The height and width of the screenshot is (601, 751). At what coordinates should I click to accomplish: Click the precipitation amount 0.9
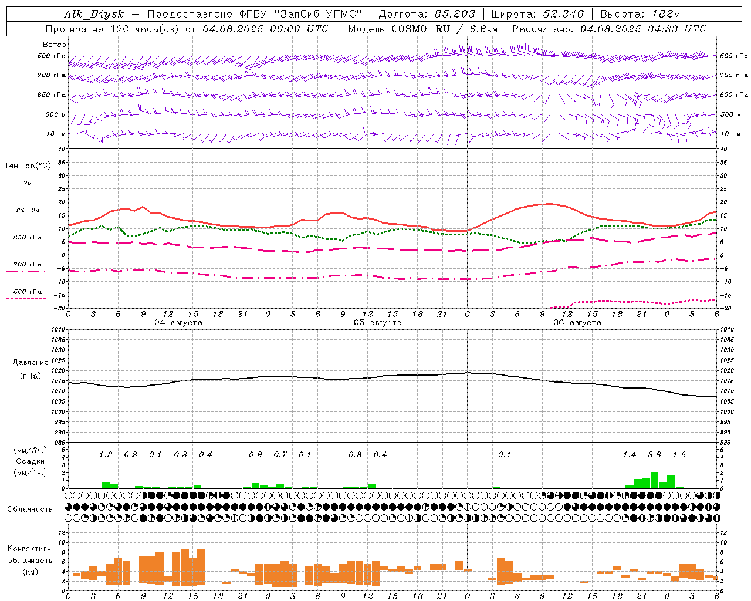pyautogui.click(x=255, y=455)
